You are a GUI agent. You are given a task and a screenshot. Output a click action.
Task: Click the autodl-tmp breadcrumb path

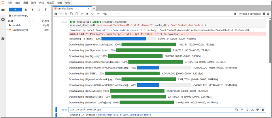click(x=20, y=15)
